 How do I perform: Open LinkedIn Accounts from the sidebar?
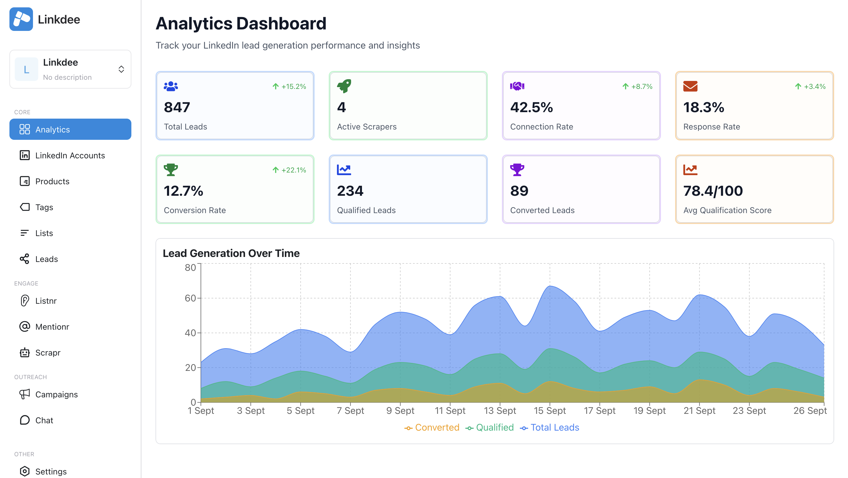click(x=70, y=155)
